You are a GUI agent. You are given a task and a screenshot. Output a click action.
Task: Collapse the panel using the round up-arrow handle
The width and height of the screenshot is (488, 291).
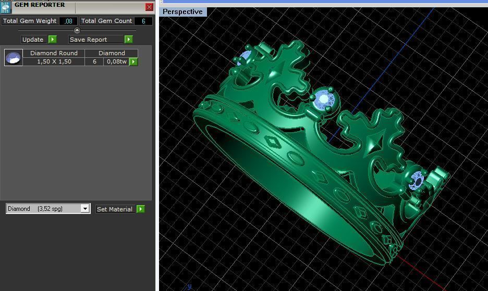77,30
